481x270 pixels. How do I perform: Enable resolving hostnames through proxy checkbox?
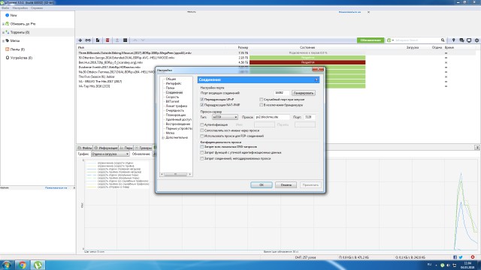(202, 130)
